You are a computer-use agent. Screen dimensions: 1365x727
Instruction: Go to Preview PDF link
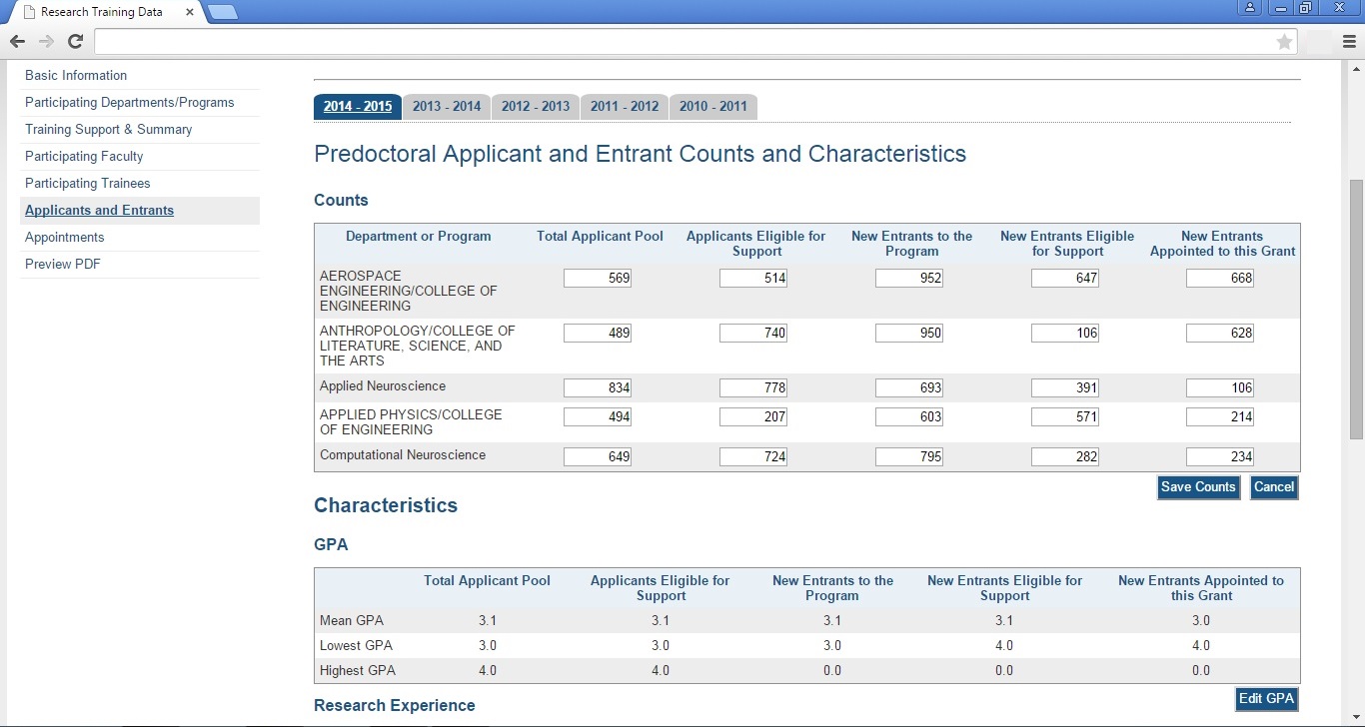coord(63,265)
